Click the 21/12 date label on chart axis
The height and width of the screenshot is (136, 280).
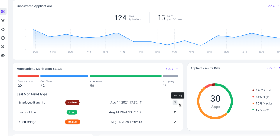(x=209, y=52)
